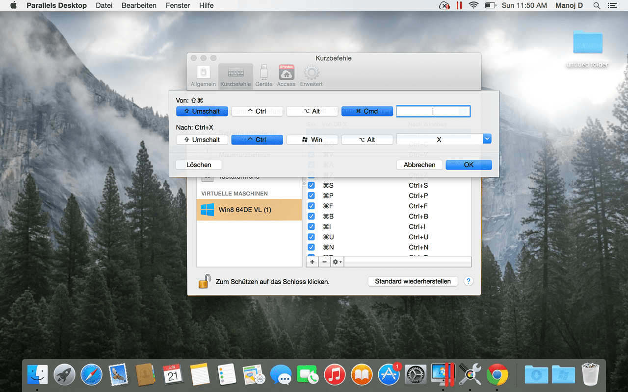
Task: Open the gear action menu below shortcuts list
Action: pyautogui.click(x=336, y=262)
